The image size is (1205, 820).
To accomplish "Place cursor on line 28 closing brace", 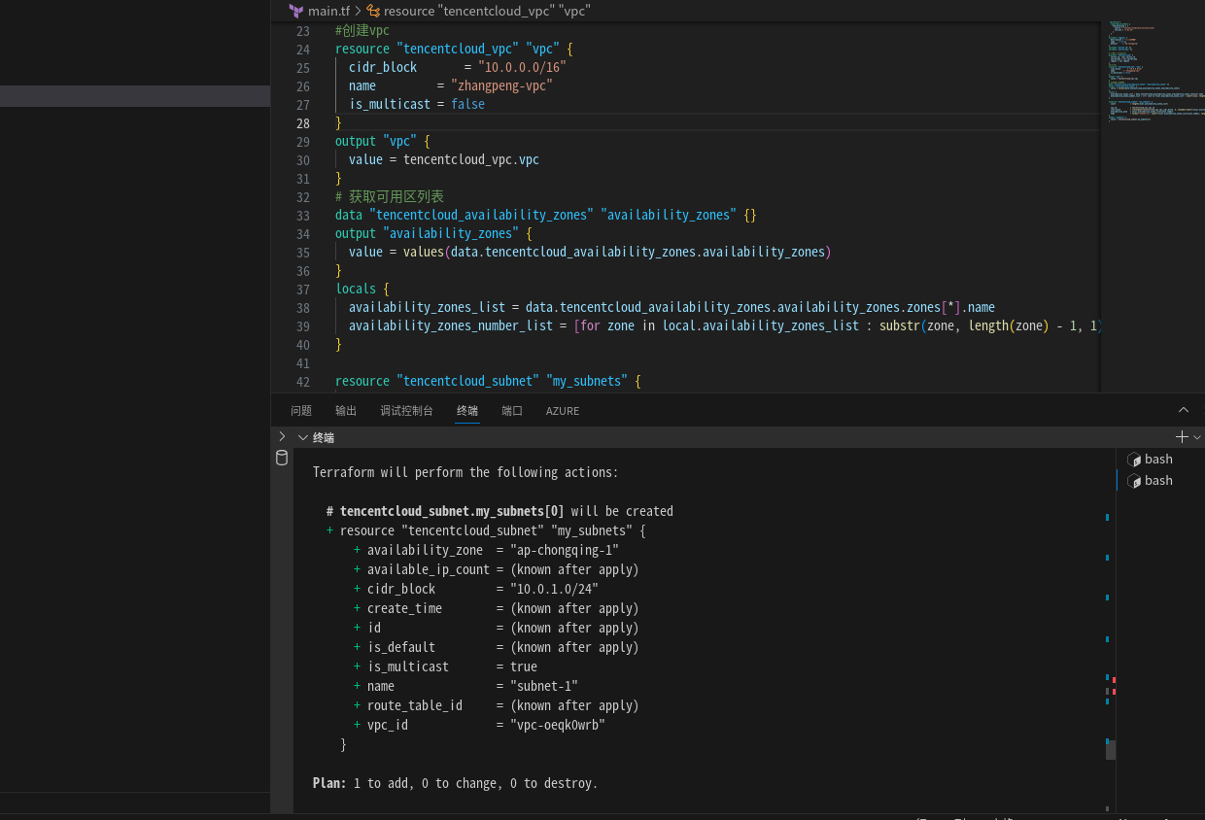I will coord(339,123).
